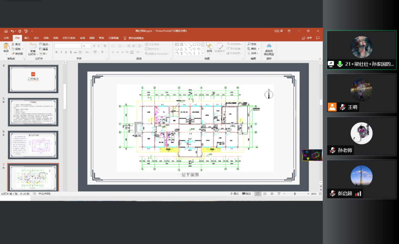The height and width of the screenshot is (244, 399).
Task: Open Find with the magnifier icon
Action: 249,44
